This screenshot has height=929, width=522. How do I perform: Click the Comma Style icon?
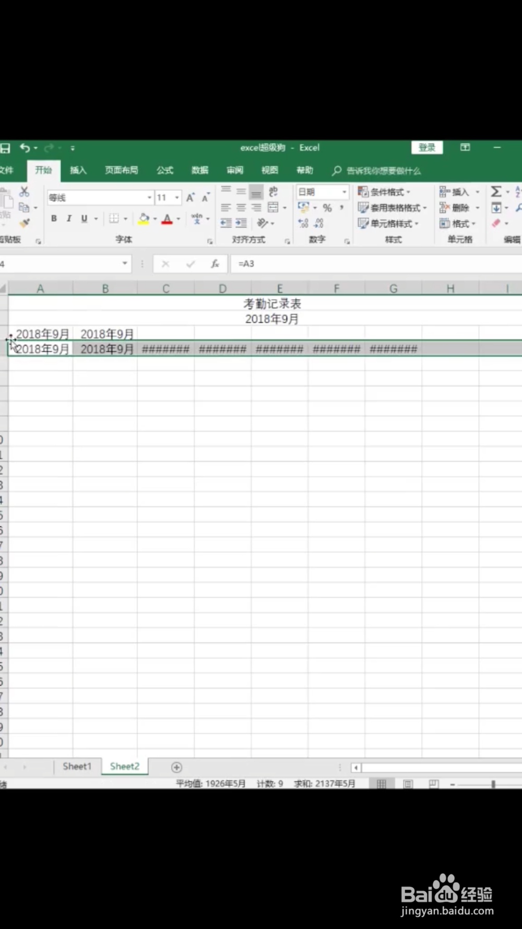click(x=341, y=208)
